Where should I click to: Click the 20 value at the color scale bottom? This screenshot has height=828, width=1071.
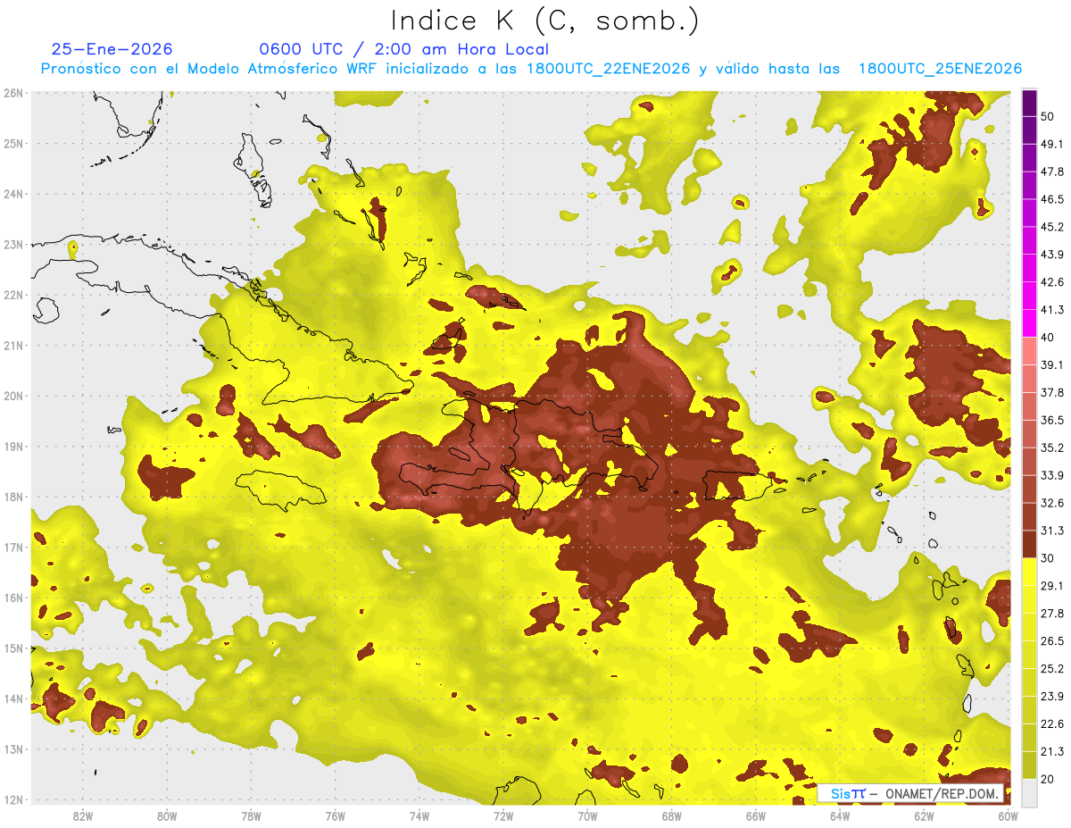coord(1047,779)
